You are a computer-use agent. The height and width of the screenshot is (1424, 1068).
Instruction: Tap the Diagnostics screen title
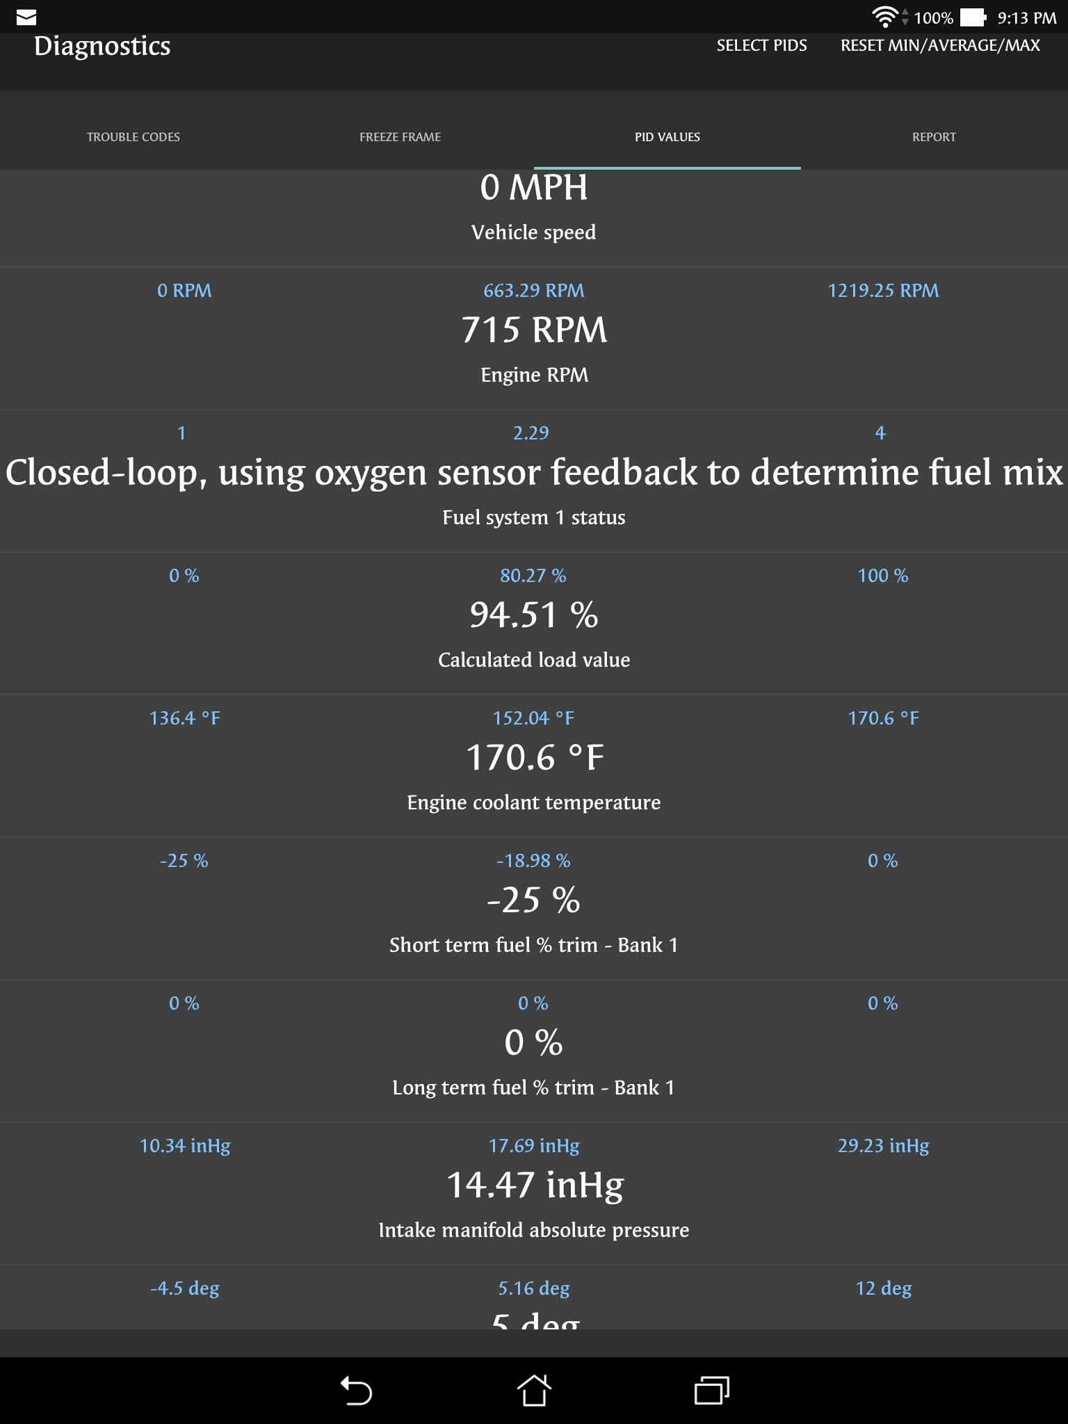[x=102, y=46]
